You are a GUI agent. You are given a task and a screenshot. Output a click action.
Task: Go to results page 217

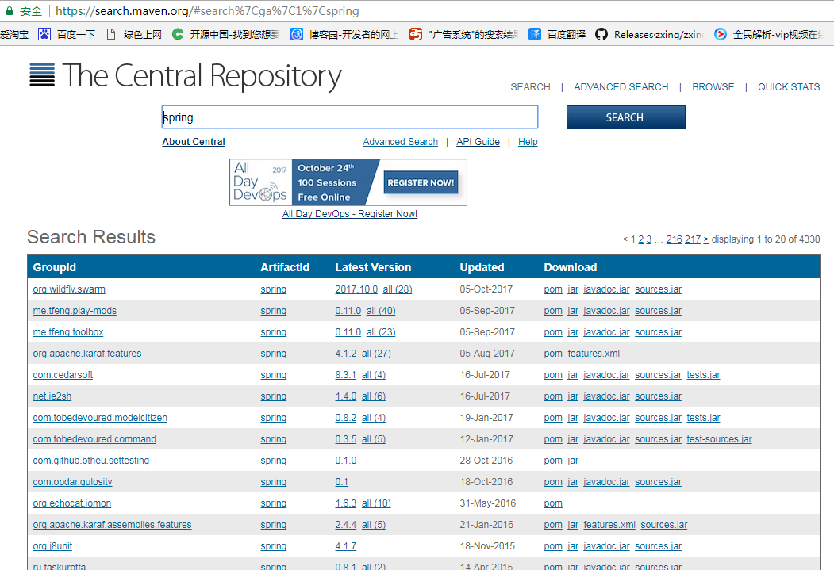[693, 239]
